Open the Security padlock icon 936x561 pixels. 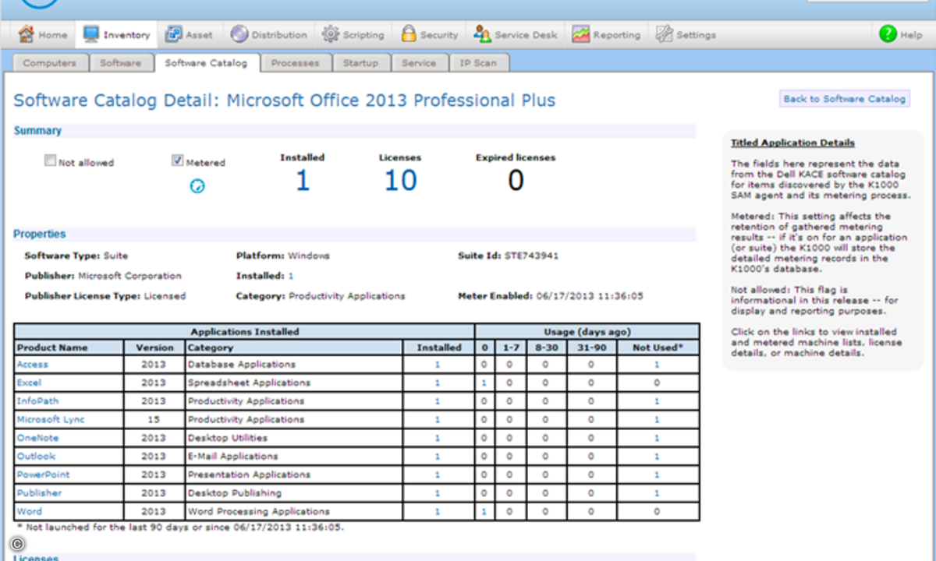(409, 34)
